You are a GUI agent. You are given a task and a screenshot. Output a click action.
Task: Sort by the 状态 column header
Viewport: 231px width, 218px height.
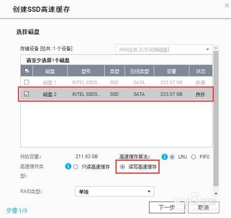(201, 71)
